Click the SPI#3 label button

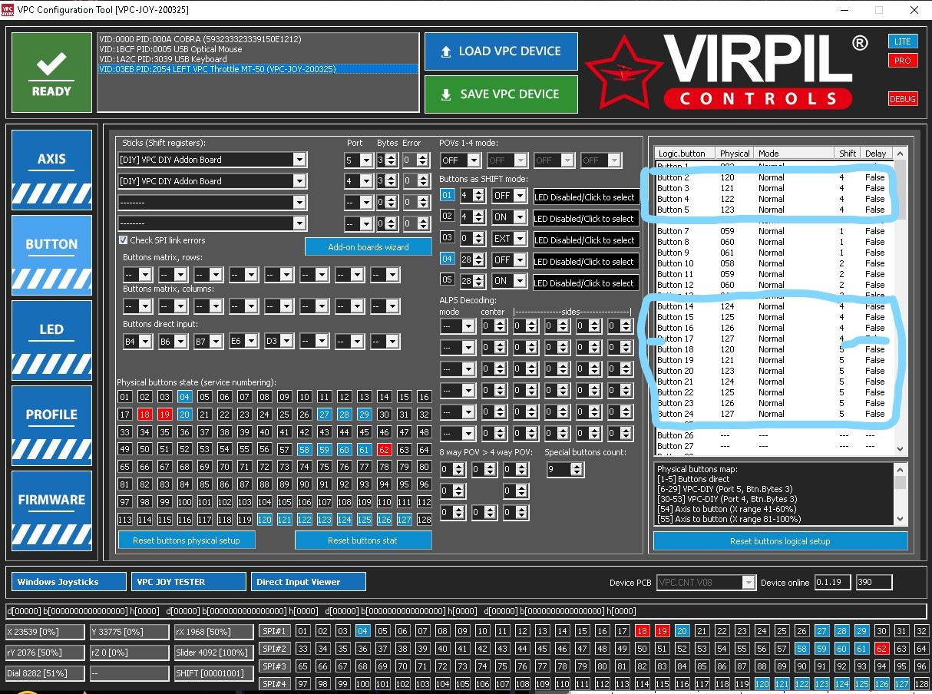pos(274,666)
